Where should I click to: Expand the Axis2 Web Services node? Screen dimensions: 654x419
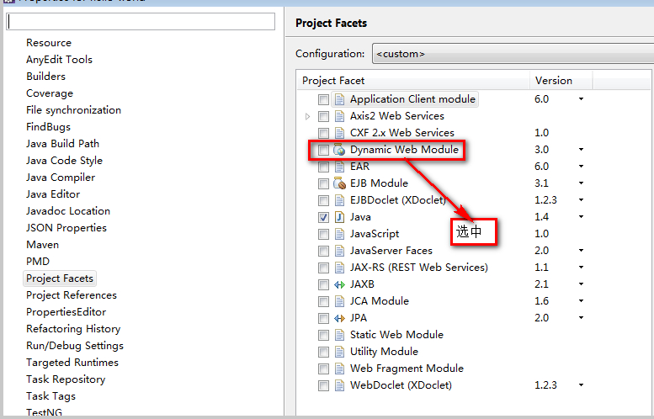coord(308,116)
